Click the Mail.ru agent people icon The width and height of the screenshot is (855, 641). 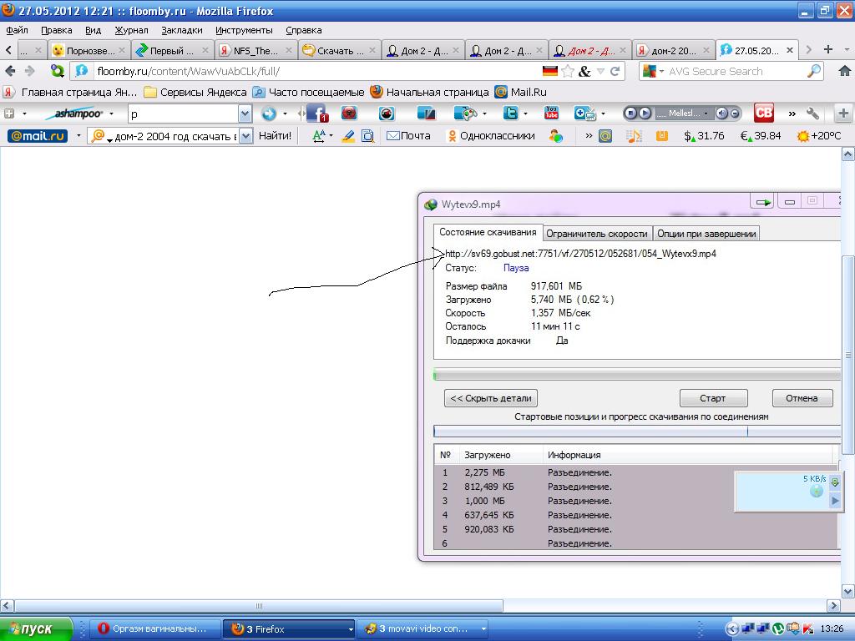pos(556,136)
